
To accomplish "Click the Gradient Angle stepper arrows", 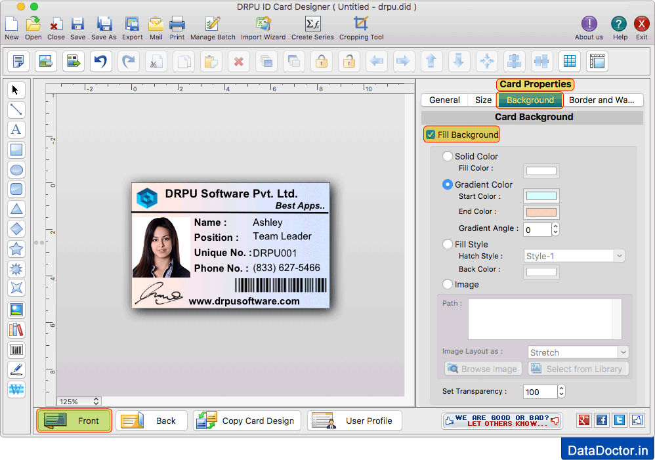I will tap(555, 229).
